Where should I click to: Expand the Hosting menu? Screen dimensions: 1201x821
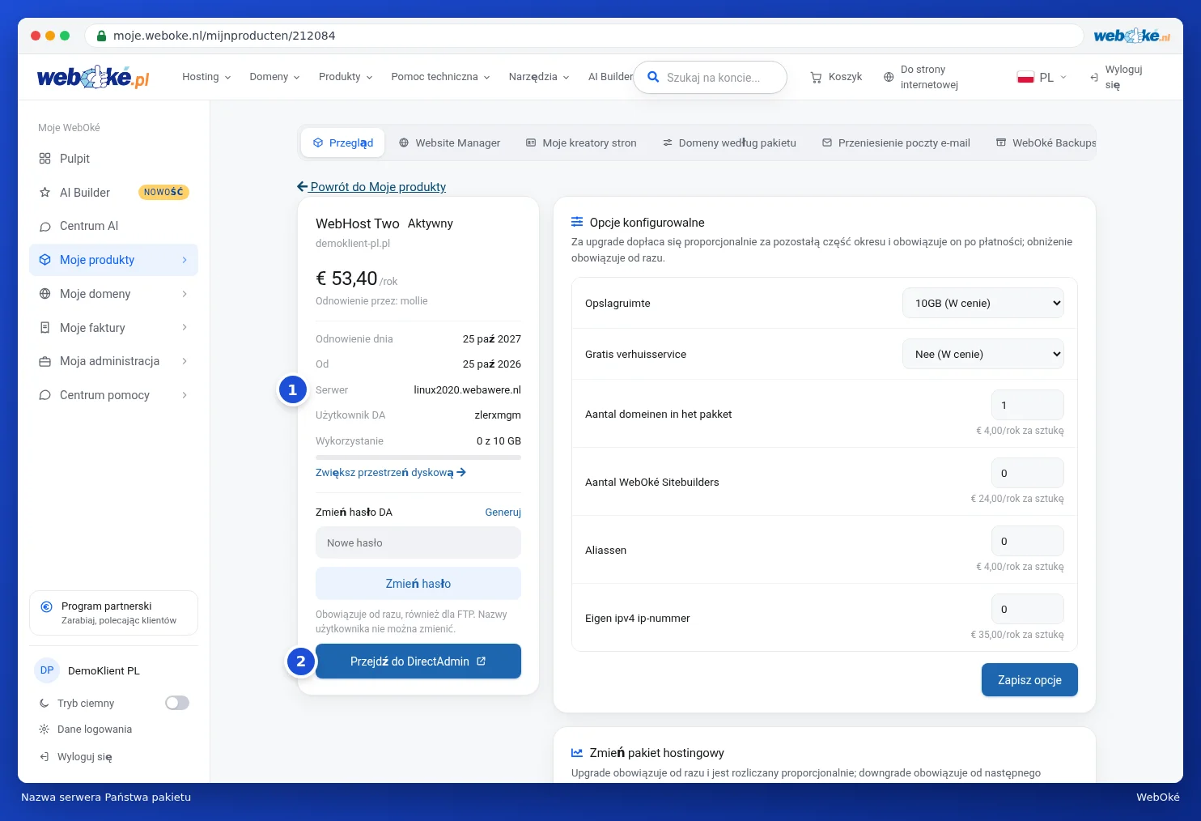coord(206,77)
